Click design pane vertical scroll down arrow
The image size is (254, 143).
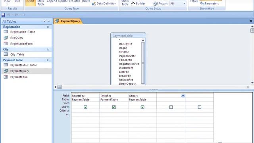[x=252, y=83]
